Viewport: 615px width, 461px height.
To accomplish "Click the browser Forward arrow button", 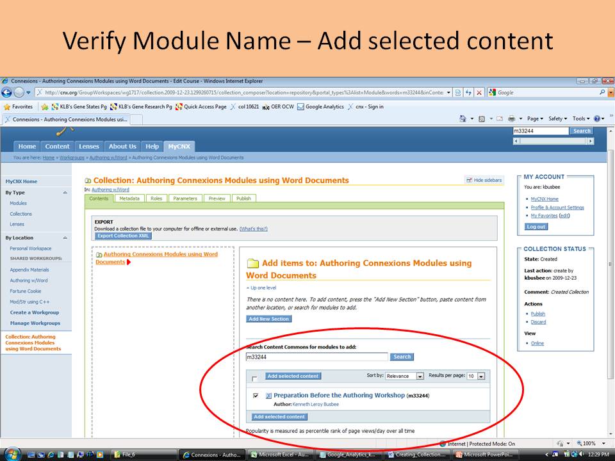I will pos(19,92).
